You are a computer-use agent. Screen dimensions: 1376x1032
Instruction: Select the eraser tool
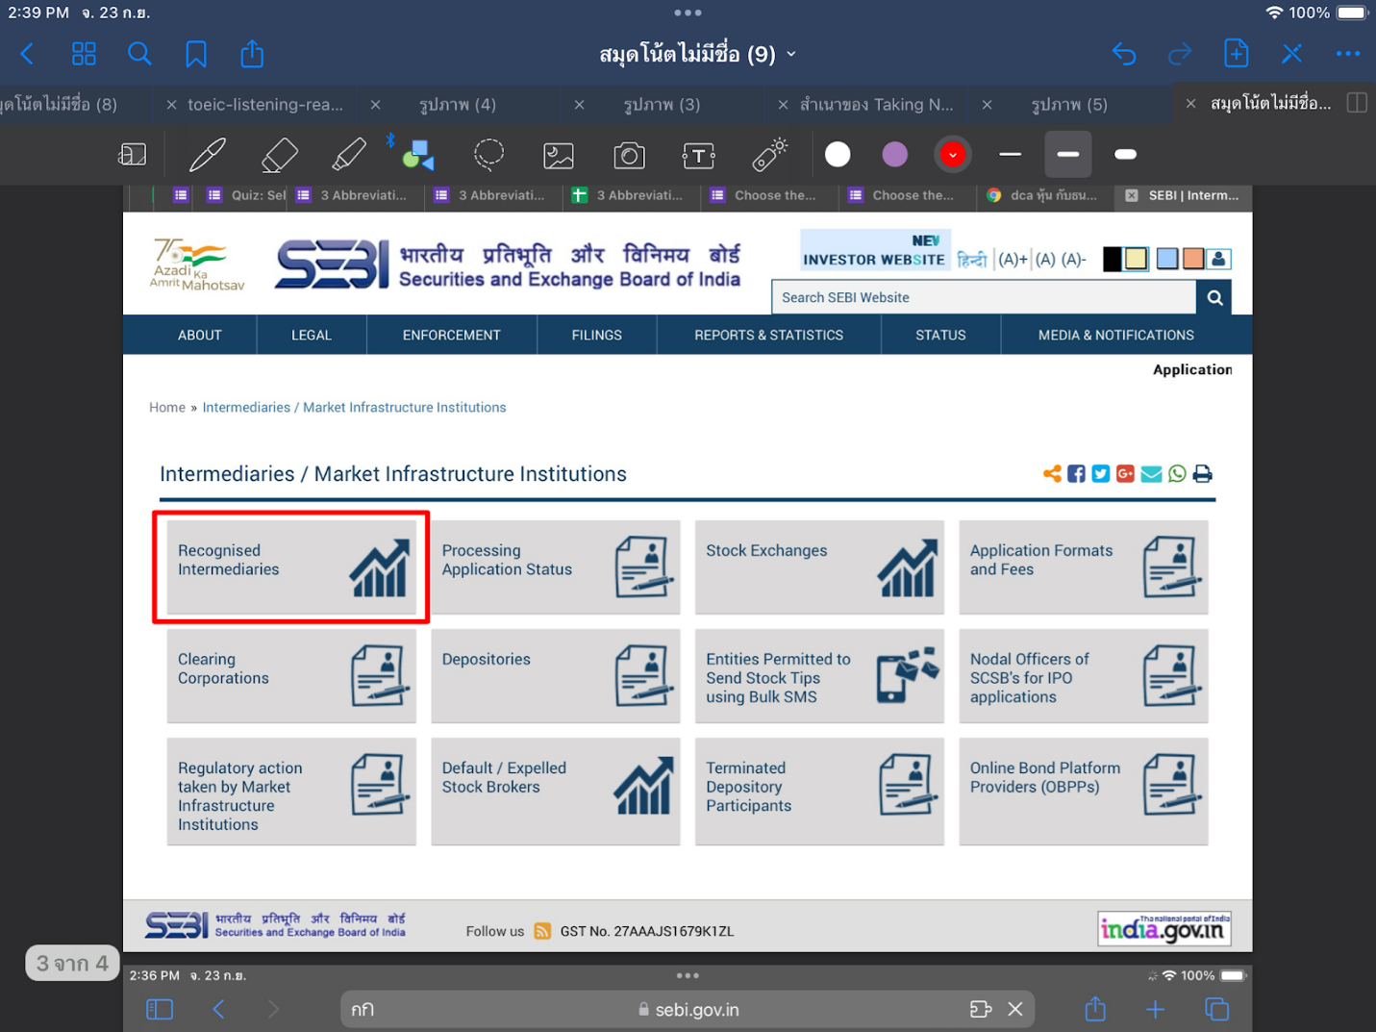[x=279, y=155]
